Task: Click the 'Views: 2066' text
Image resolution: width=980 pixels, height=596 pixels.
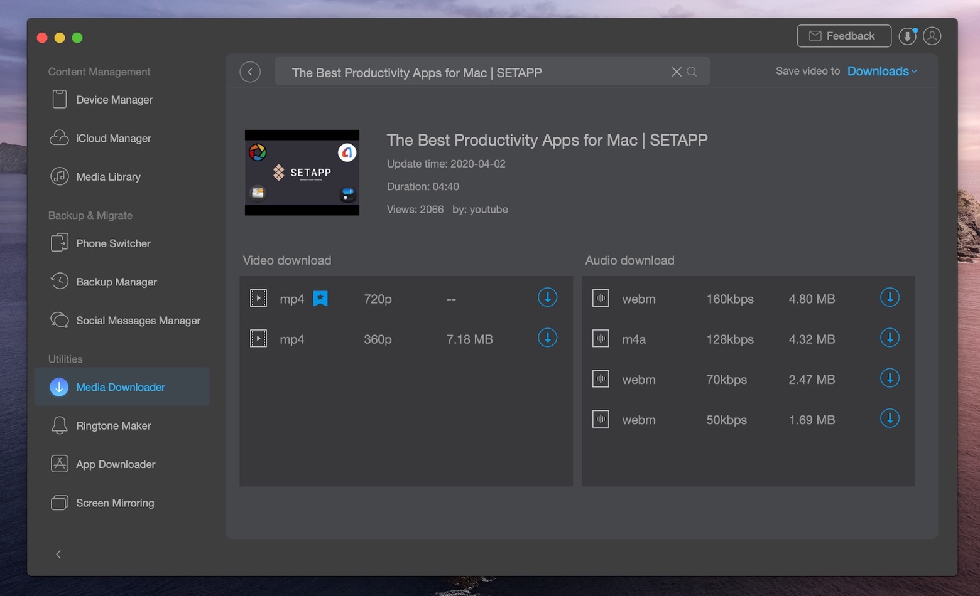Action: click(x=415, y=209)
